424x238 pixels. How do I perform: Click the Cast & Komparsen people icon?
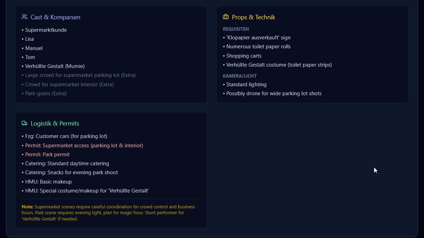click(24, 17)
